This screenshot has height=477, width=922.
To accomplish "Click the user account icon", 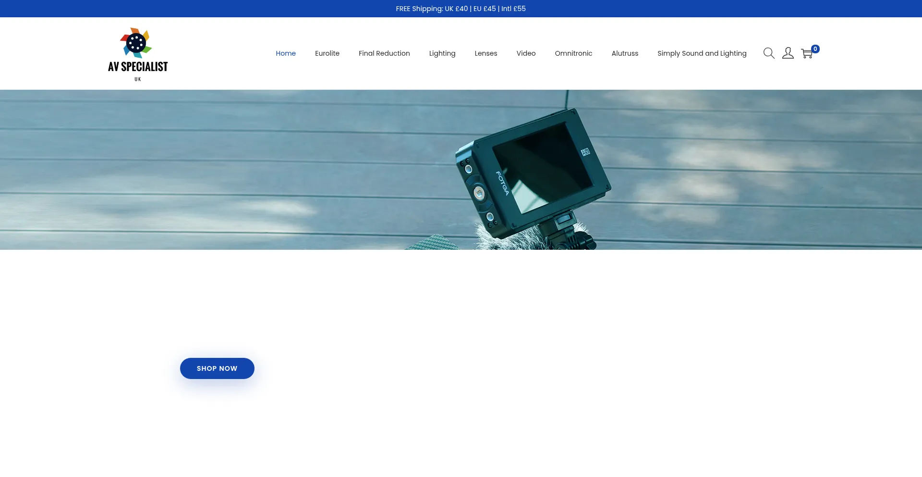I will pyautogui.click(x=788, y=53).
